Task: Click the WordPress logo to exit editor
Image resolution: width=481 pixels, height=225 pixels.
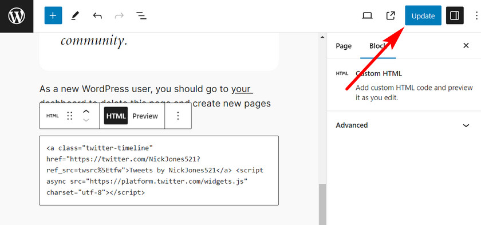Action: 17,16
